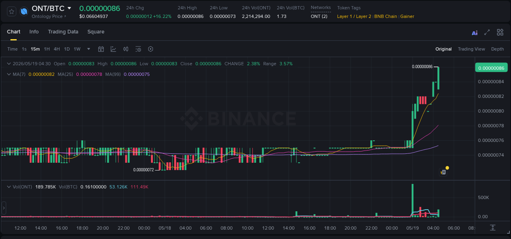Click the Range 3.57% value

coord(286,64)
